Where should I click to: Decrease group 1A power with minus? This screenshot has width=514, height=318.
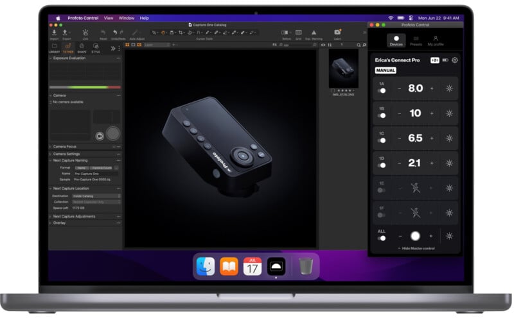click(399, 88)
